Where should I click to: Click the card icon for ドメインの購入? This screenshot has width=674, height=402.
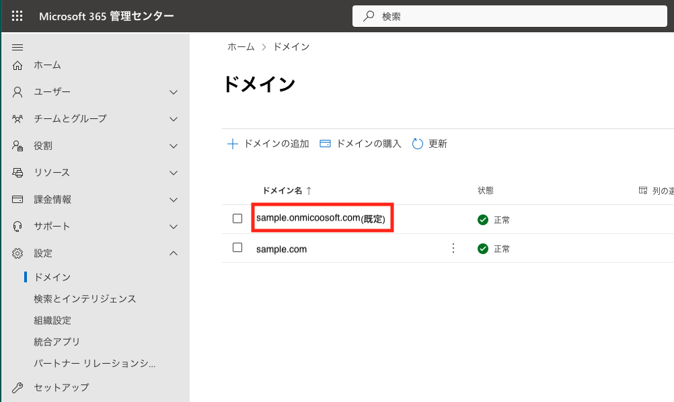pyautogui.click(x=325, y=144)
